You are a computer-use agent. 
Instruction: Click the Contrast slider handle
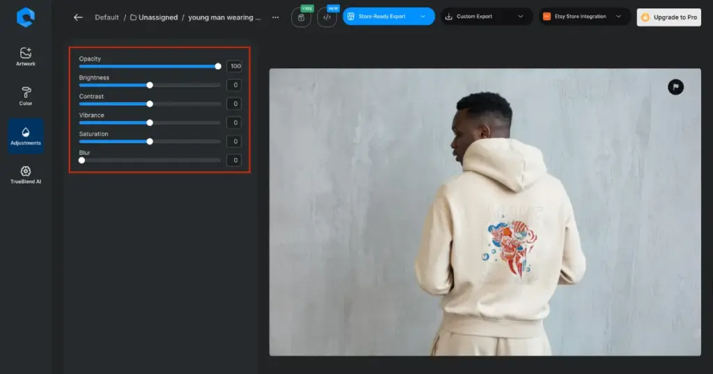tap(150, 104)
